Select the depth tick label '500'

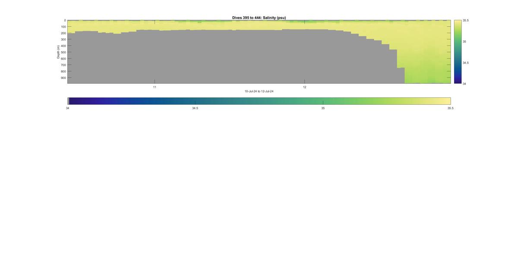[x=63, y=52]
